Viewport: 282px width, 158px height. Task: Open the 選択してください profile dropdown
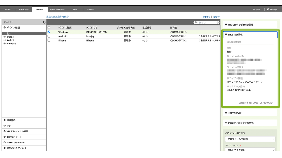coord(250,150)
